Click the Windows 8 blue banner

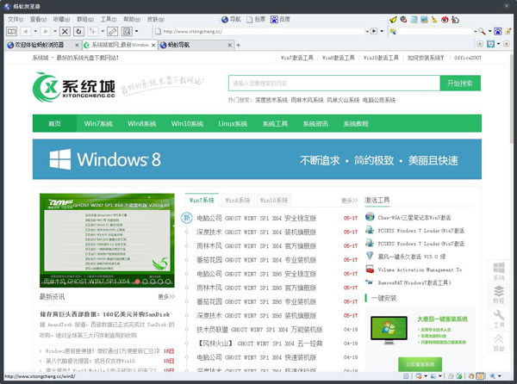[257, 159]
